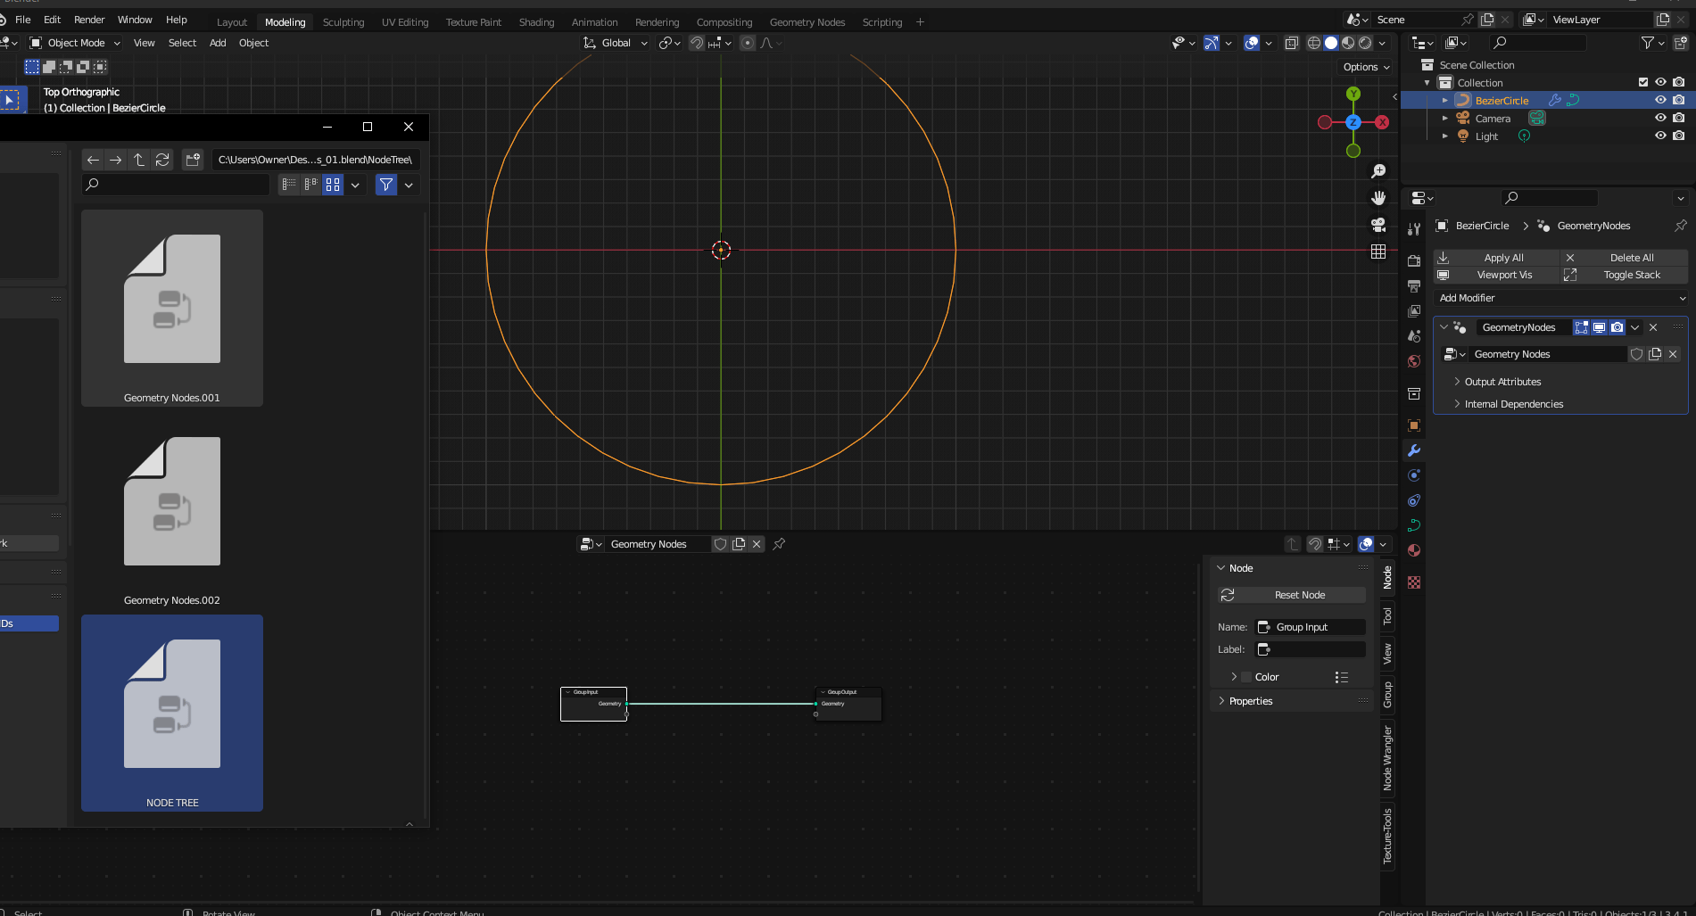Expand Output Attributes panel
Image resolution: width=1696 pixels, height=916 pixels.
[1502, 382]
